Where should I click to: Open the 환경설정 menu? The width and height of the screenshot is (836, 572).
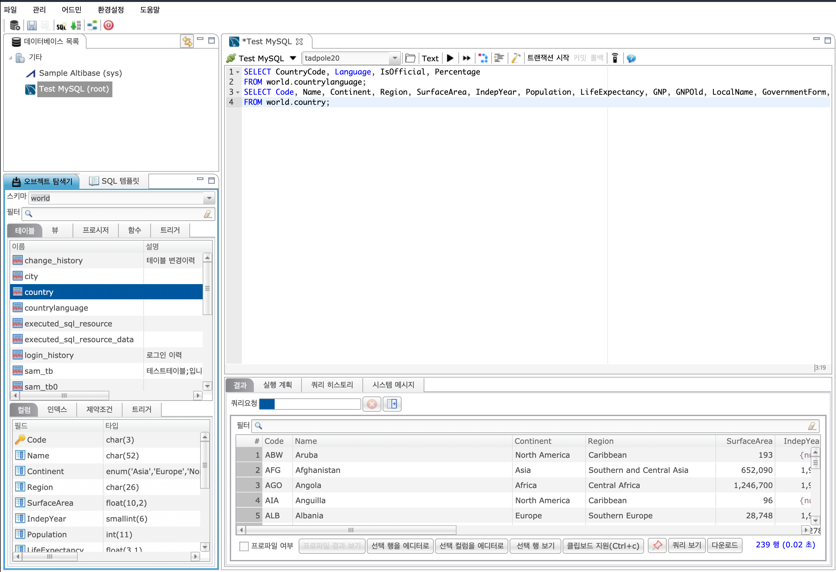110,9
